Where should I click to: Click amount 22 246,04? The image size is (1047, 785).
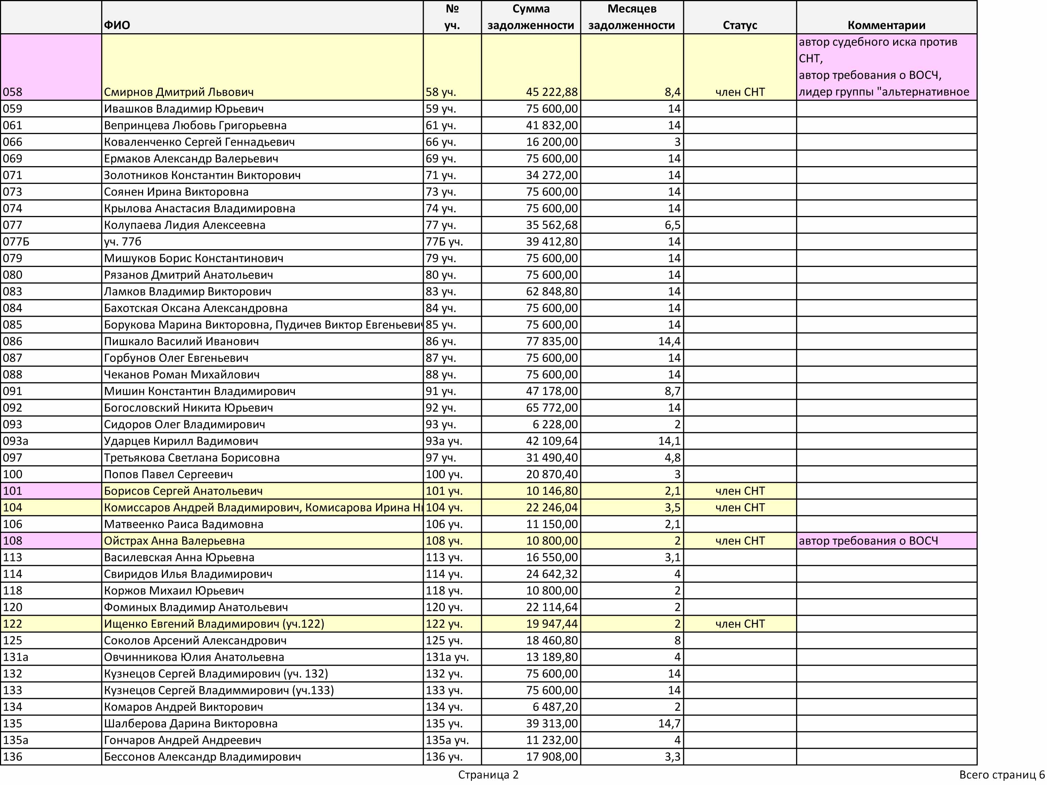pyautogui.click(x=552, y=507)
